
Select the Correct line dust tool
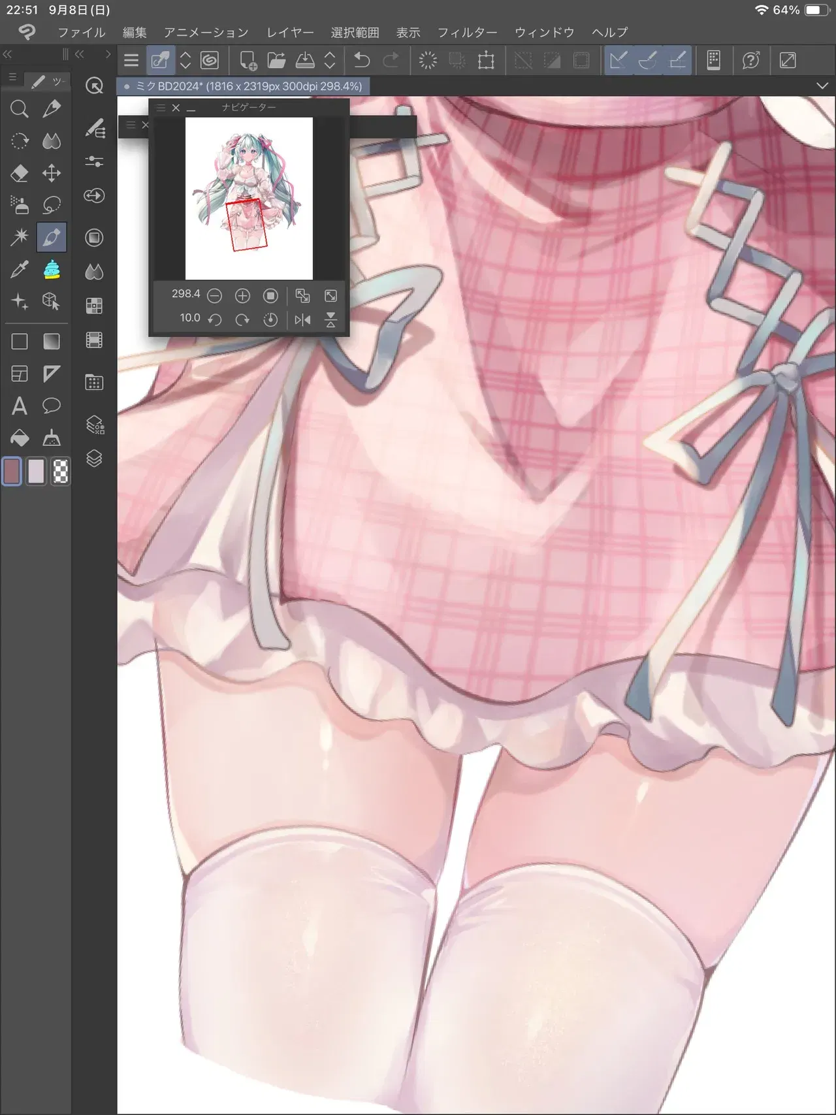coord(52,438)
